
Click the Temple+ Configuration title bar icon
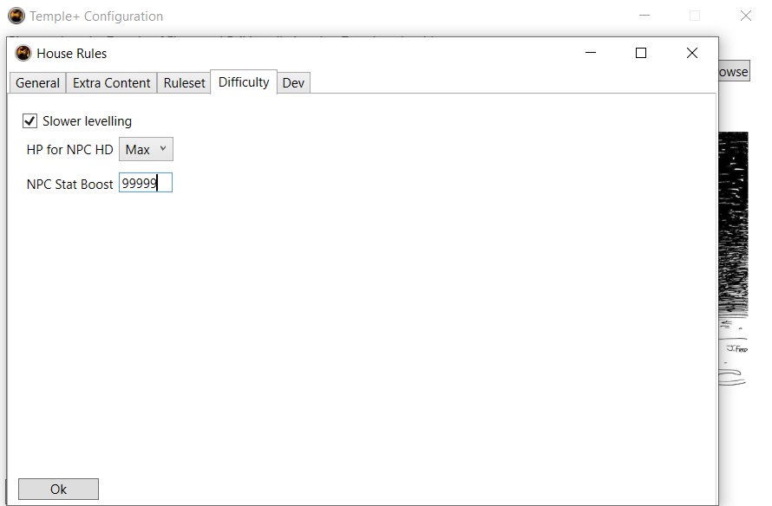(16, 16)
